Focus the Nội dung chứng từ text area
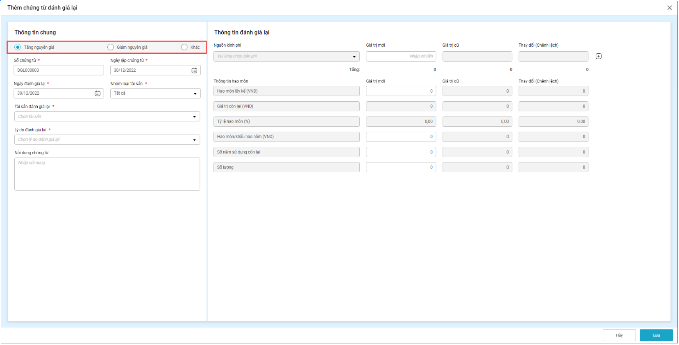Screen dimensions: 679x345 107,174
